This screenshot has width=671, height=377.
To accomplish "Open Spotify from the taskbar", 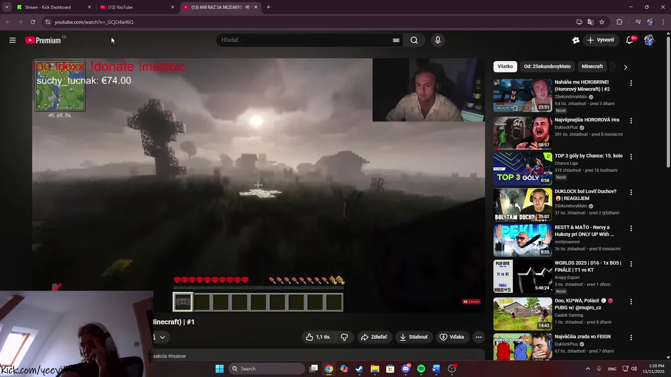I will pos(421,369).
